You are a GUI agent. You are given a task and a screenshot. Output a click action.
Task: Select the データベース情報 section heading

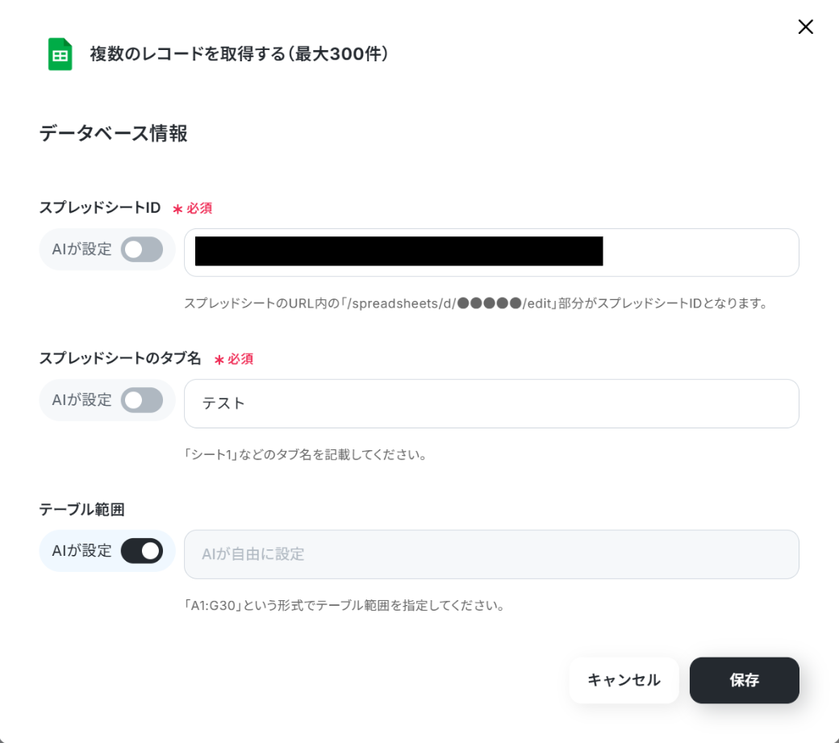[114, 133]
